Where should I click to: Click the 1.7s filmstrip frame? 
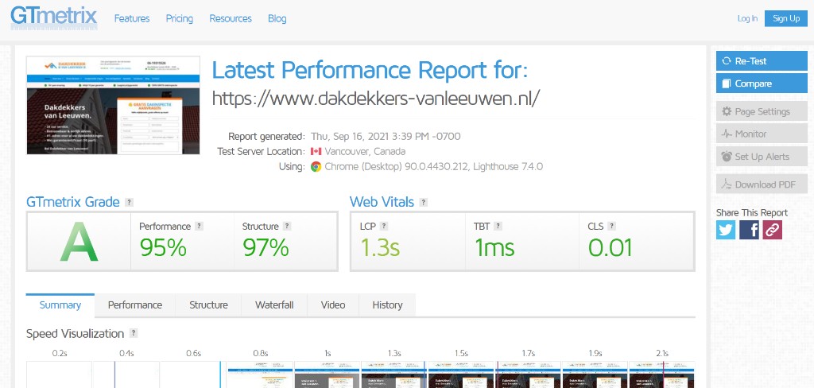click(x=528, y=375)
